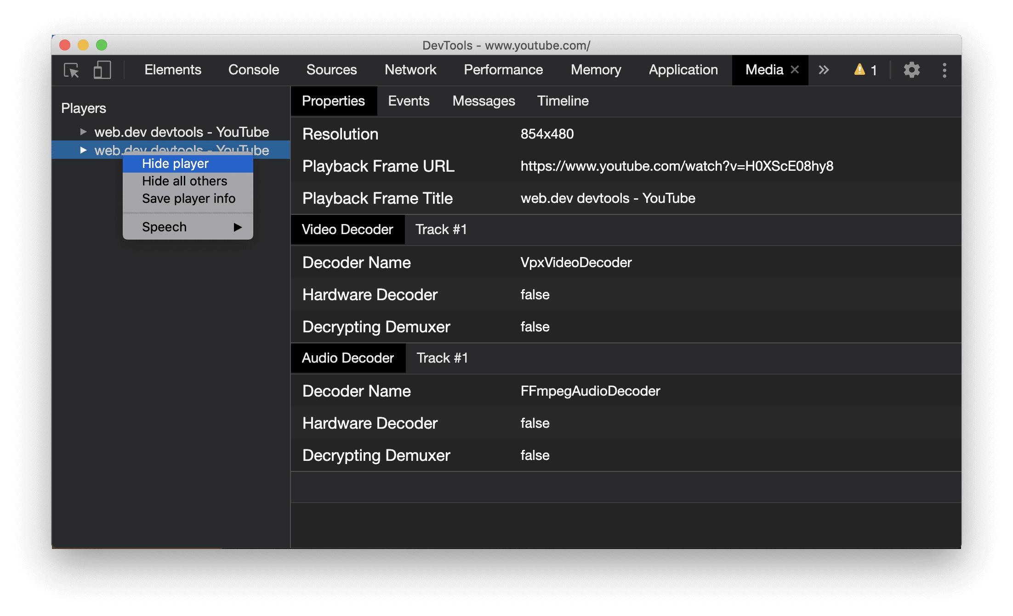Switch to the Messages tab
This screenshot has height=616, width=1013.
tap(484, 101)
